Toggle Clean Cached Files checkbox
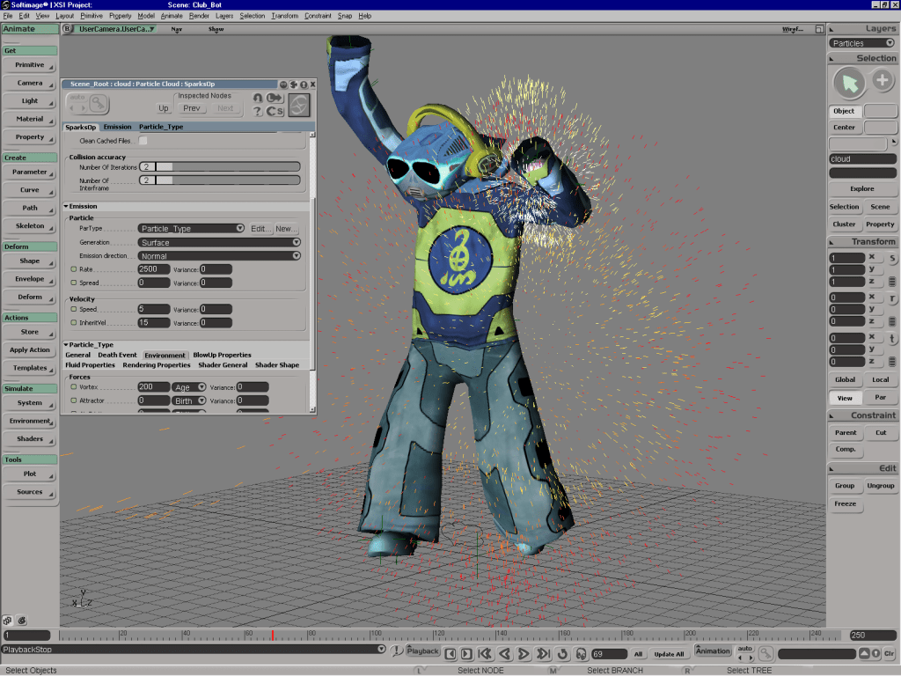 pyautogui.click(x=143, y=141)
